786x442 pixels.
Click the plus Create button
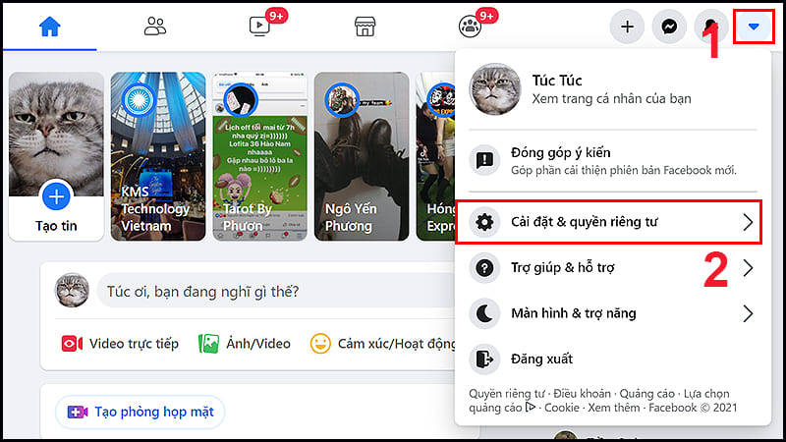pyautogui.click(x=627, y=27)
